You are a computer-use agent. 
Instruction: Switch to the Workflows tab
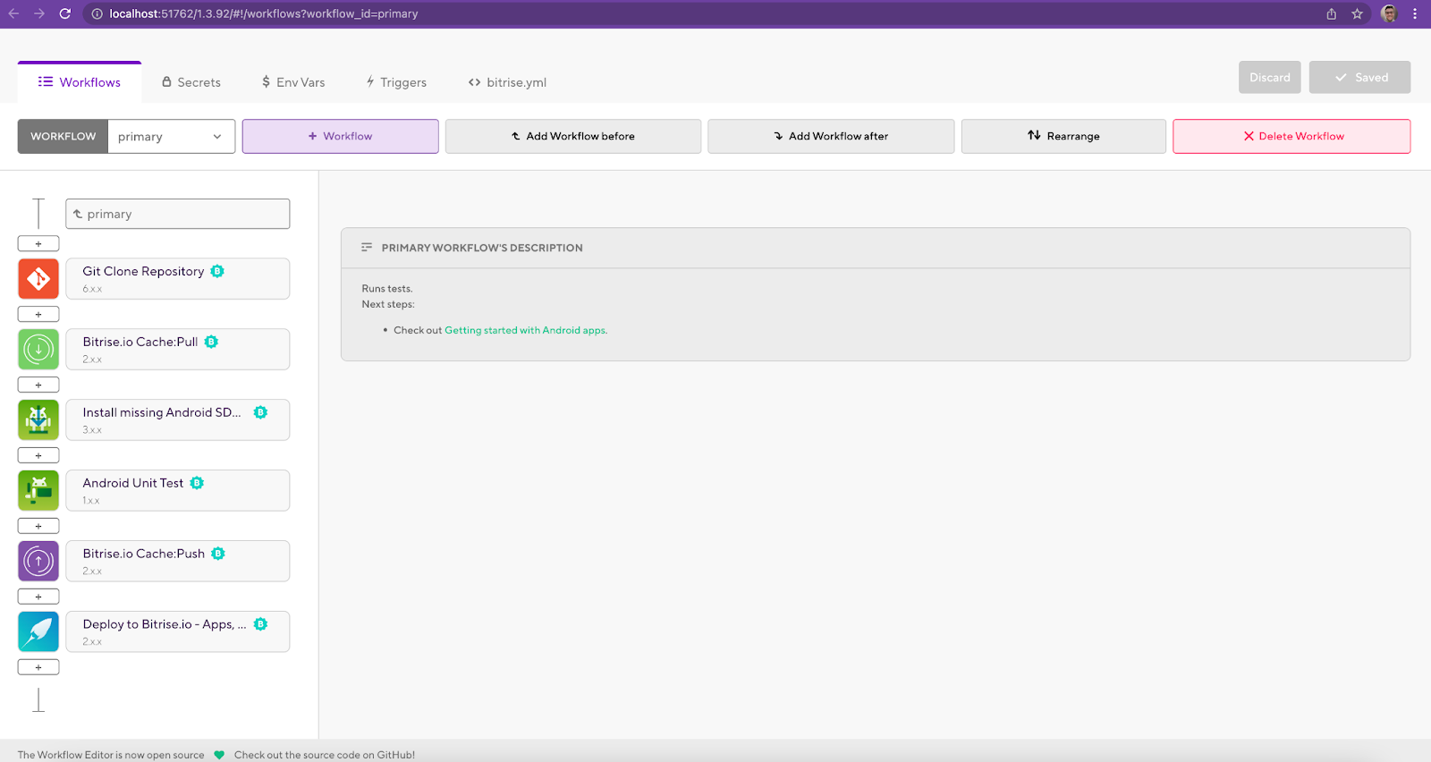(x=80, y=82)
